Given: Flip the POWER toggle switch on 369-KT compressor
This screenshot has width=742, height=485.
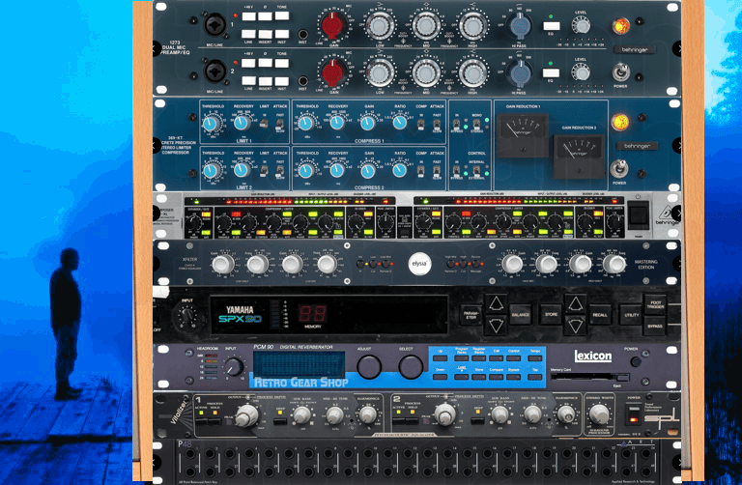Looking at the screenshot, I should (x=619, y=169).
